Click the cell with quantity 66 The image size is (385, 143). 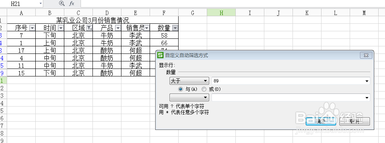pos(164,43)
